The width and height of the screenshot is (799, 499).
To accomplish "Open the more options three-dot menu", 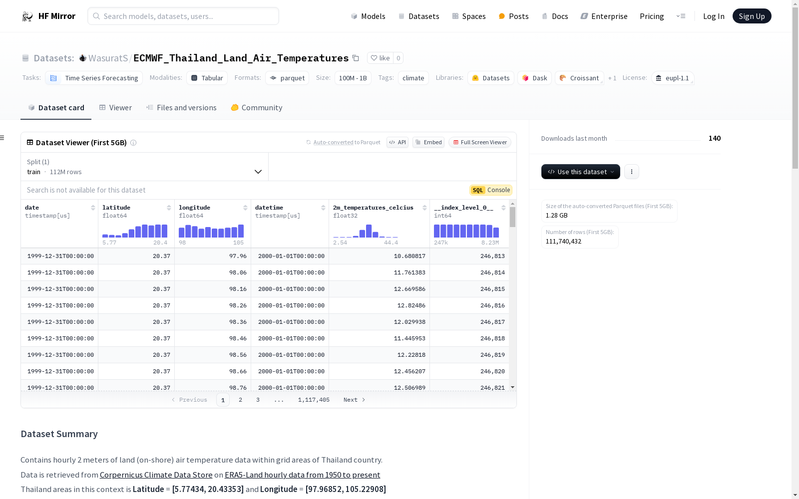I will 632,172.
